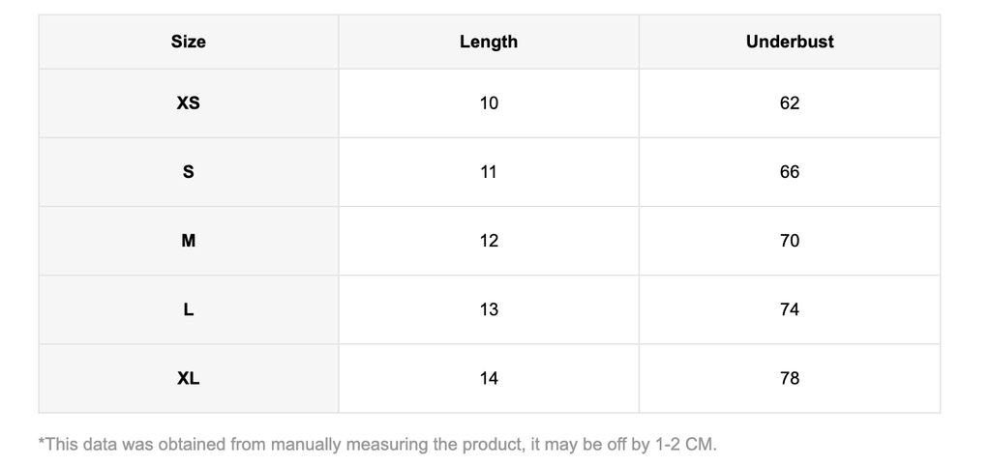Viewport: 991px width, 467px height.
Task: Click the Size column header
Action: (189, 42)
